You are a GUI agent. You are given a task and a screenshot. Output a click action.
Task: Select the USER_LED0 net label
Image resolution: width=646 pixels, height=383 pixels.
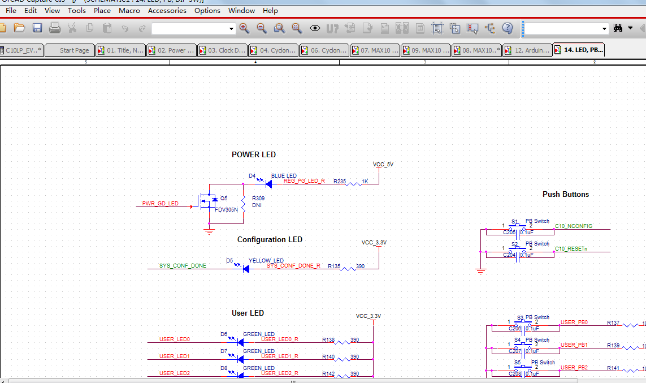click(175, 339)
